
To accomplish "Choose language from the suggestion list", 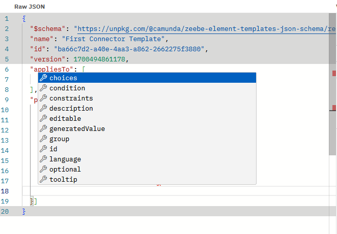I will (x=65, y=159).
